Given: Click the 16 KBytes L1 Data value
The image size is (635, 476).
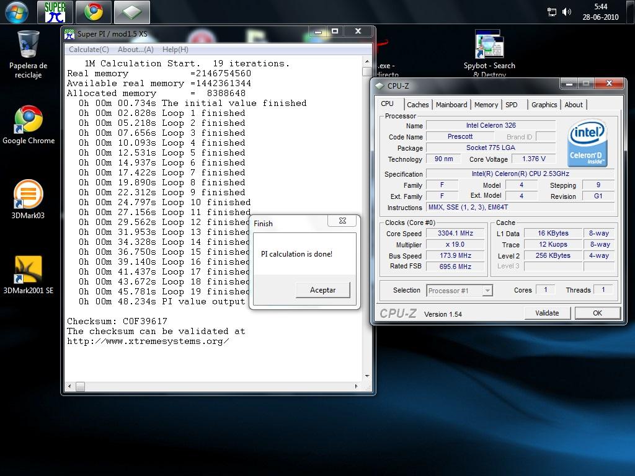Looking at the screenshot, I should 553,233.
